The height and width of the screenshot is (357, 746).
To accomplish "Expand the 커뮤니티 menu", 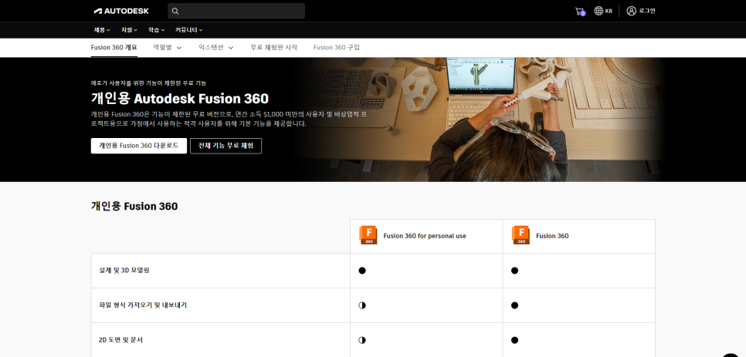I will (x=189, y=30).
